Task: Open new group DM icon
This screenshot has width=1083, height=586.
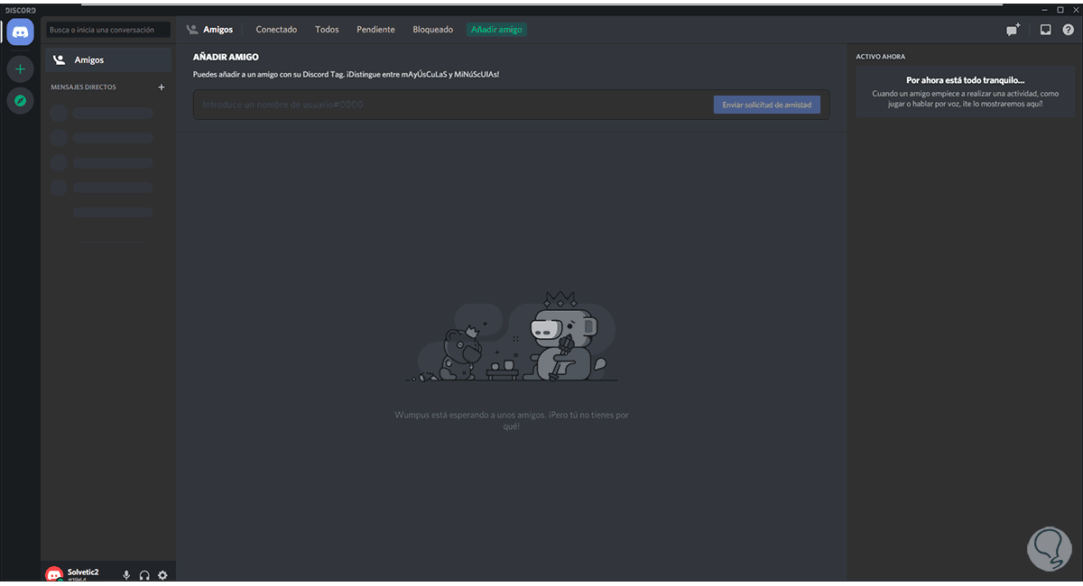Action: pos(1014,29)
